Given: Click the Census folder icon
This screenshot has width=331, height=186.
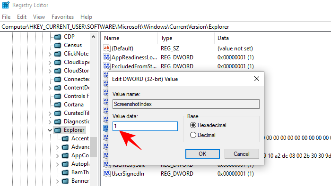Looking at the screenshot, I should 58,45.
